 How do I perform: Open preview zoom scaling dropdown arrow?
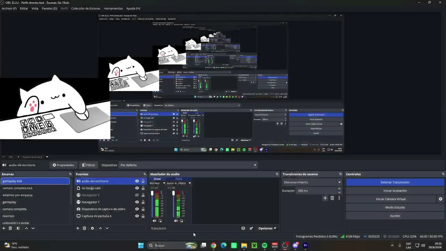47,157
